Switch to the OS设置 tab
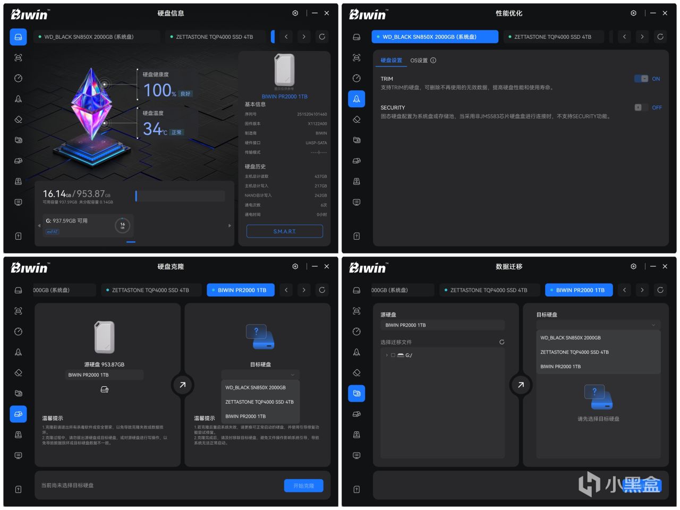The width and height of the screenshot is (680, 510). tap(419, 61)
